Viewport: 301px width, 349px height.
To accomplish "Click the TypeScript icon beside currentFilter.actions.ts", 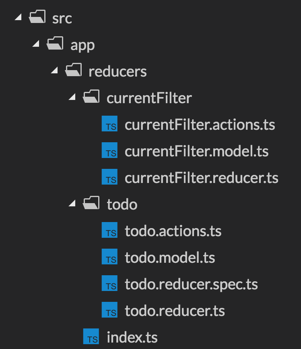I will click(109, 124).
